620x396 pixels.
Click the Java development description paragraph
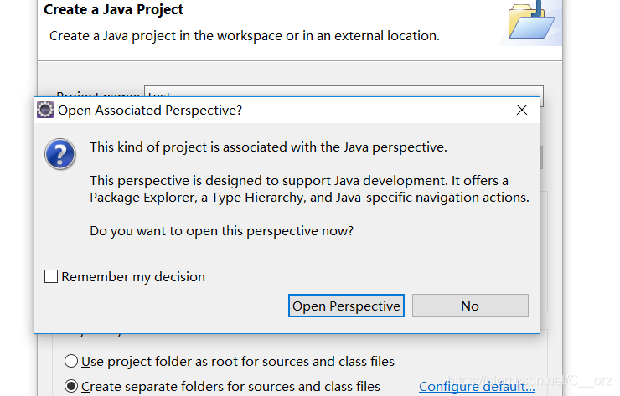(309, 189)
